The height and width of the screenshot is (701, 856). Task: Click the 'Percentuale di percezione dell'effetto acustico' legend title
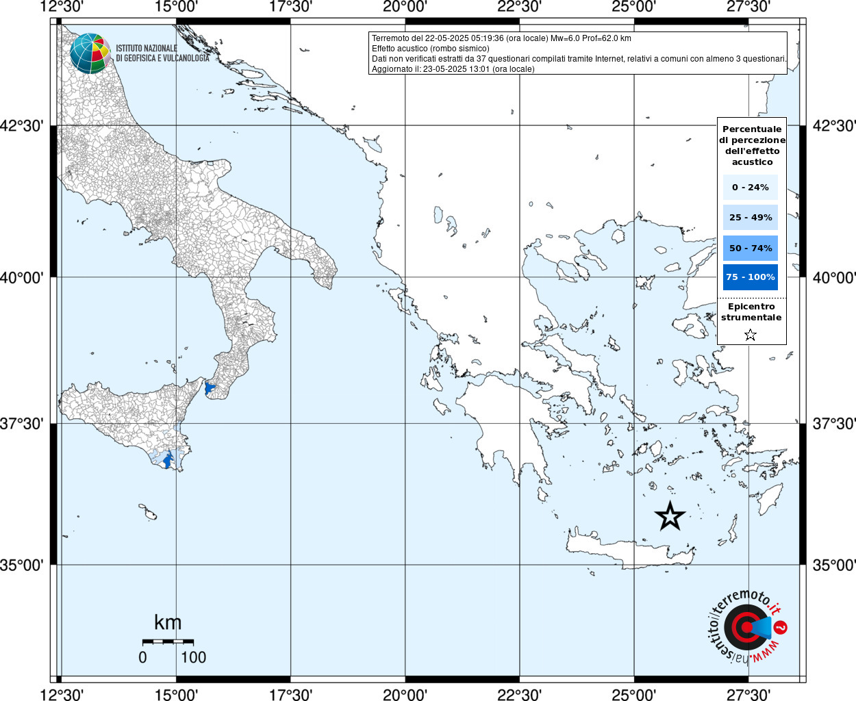point(752,145)
